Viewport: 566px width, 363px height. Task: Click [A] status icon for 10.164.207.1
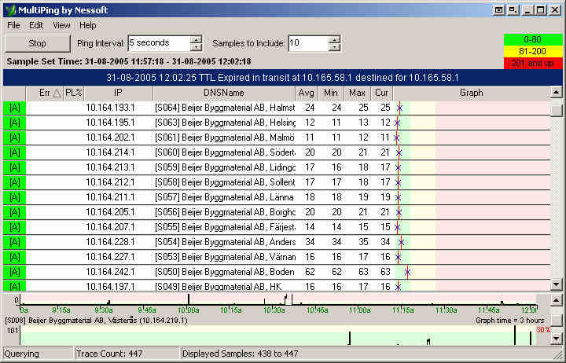(x=14, y=227)
